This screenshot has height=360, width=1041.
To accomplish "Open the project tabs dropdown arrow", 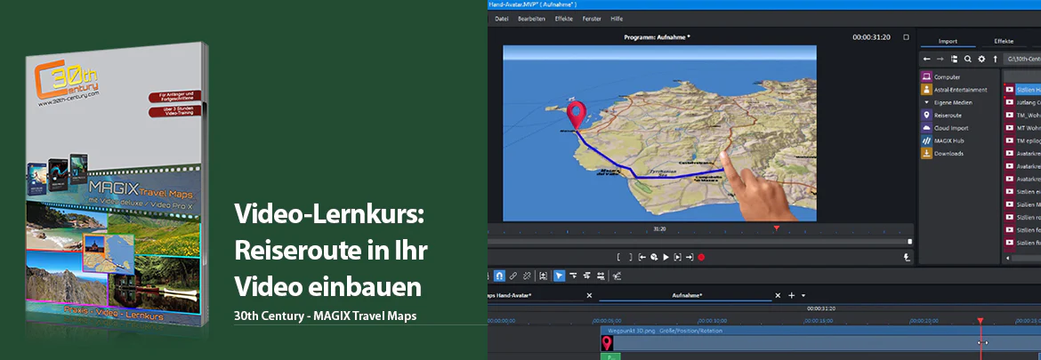I will click(803, 295).
